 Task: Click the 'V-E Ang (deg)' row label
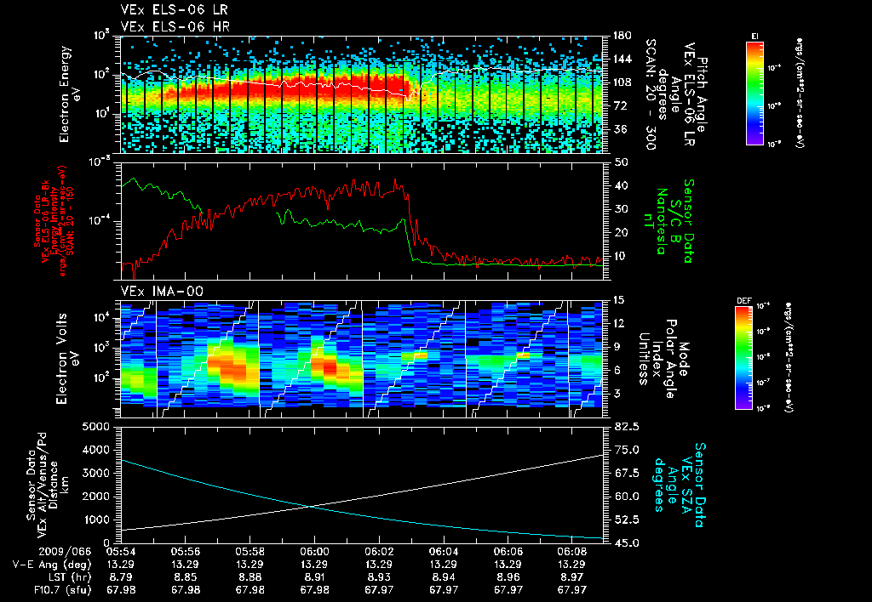pyautogui.click(x=52, y=565)
